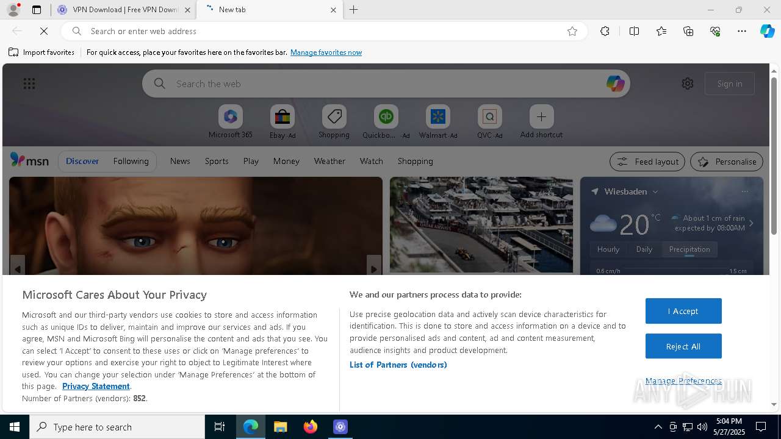Open the Manage favorites now link
781x439 pixels.
(326, 52)
